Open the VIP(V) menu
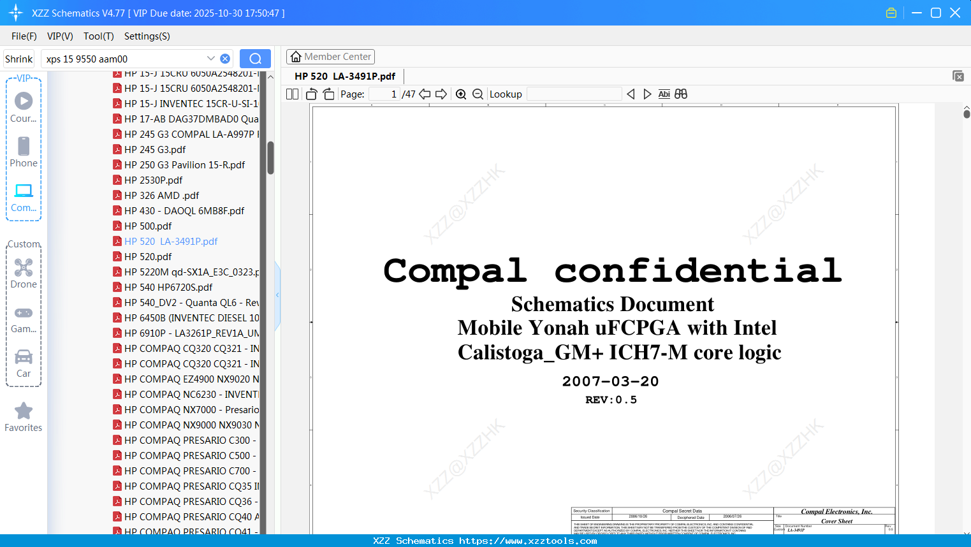 [x=60, y=36]
